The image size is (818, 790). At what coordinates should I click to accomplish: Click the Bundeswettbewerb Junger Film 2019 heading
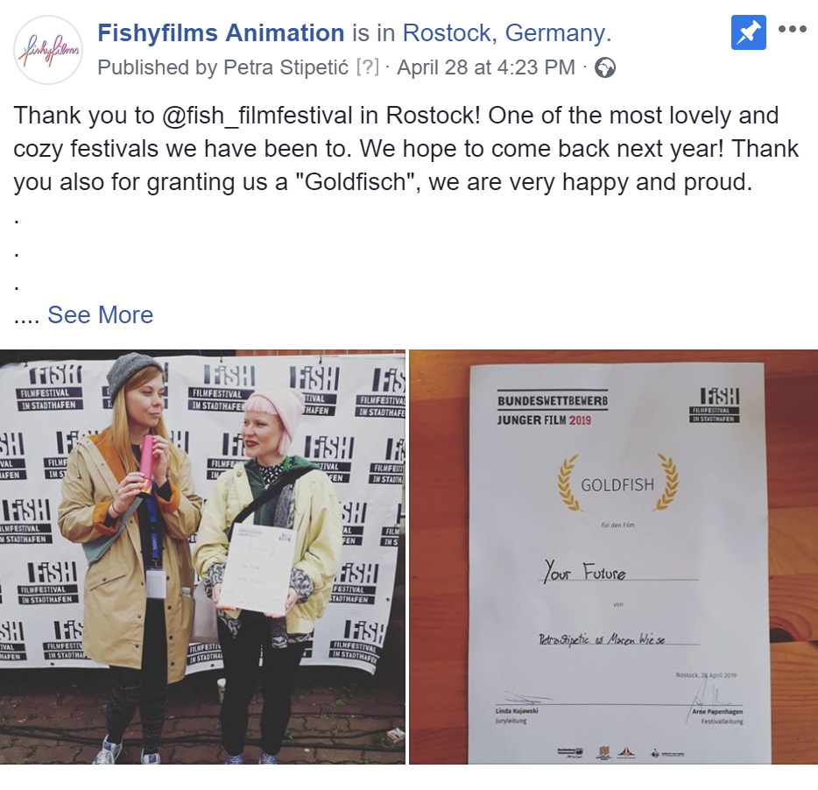pyautogui.click(x=553, y=409)
